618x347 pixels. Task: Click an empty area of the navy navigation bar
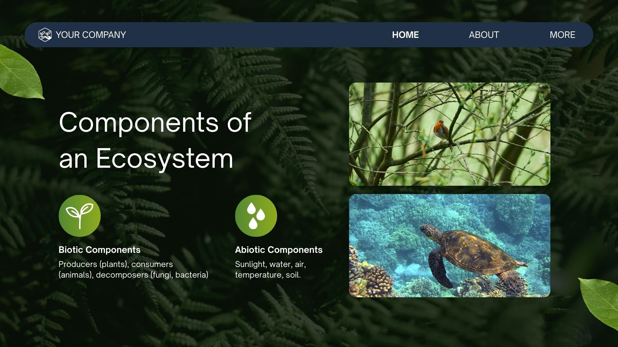tap(257, 35)
